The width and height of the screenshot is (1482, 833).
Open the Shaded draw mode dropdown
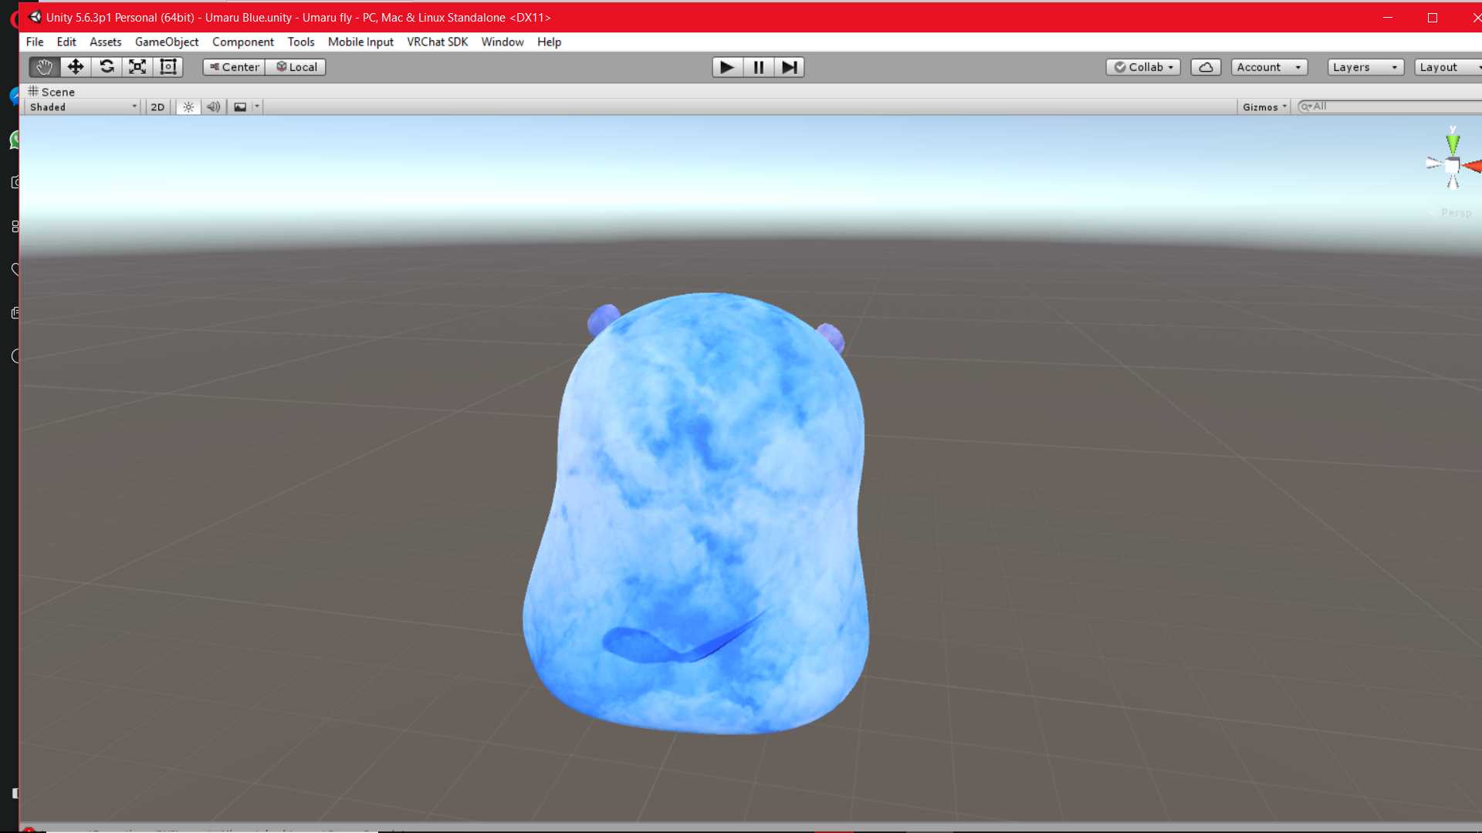click(x=83, y=107)
